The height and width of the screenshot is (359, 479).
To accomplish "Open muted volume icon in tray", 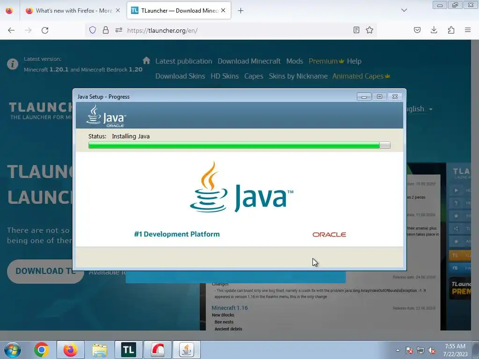I will tap(432, 350).
